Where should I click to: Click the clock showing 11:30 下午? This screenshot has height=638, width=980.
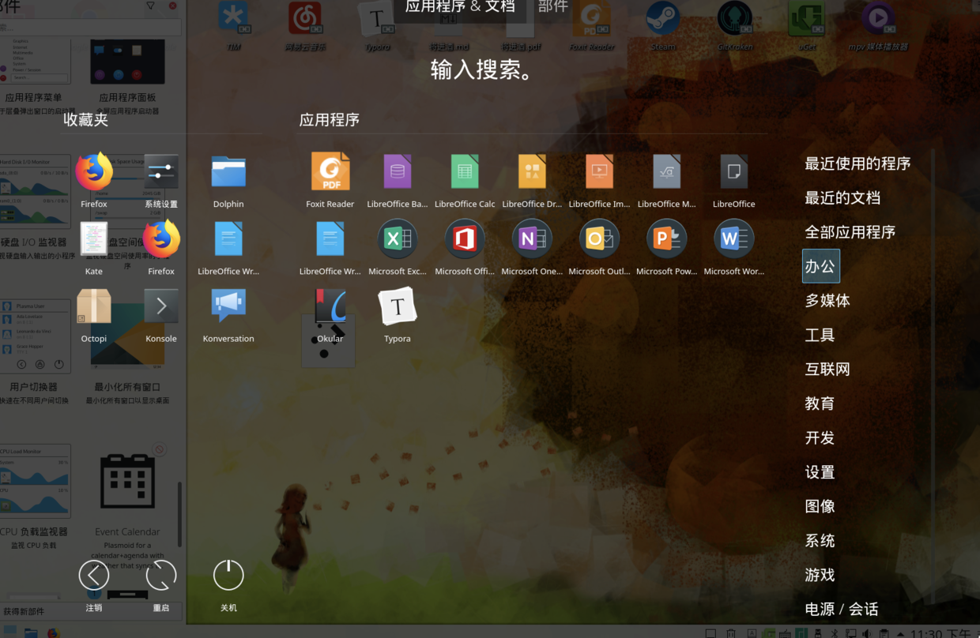click(x=943, y=633)
